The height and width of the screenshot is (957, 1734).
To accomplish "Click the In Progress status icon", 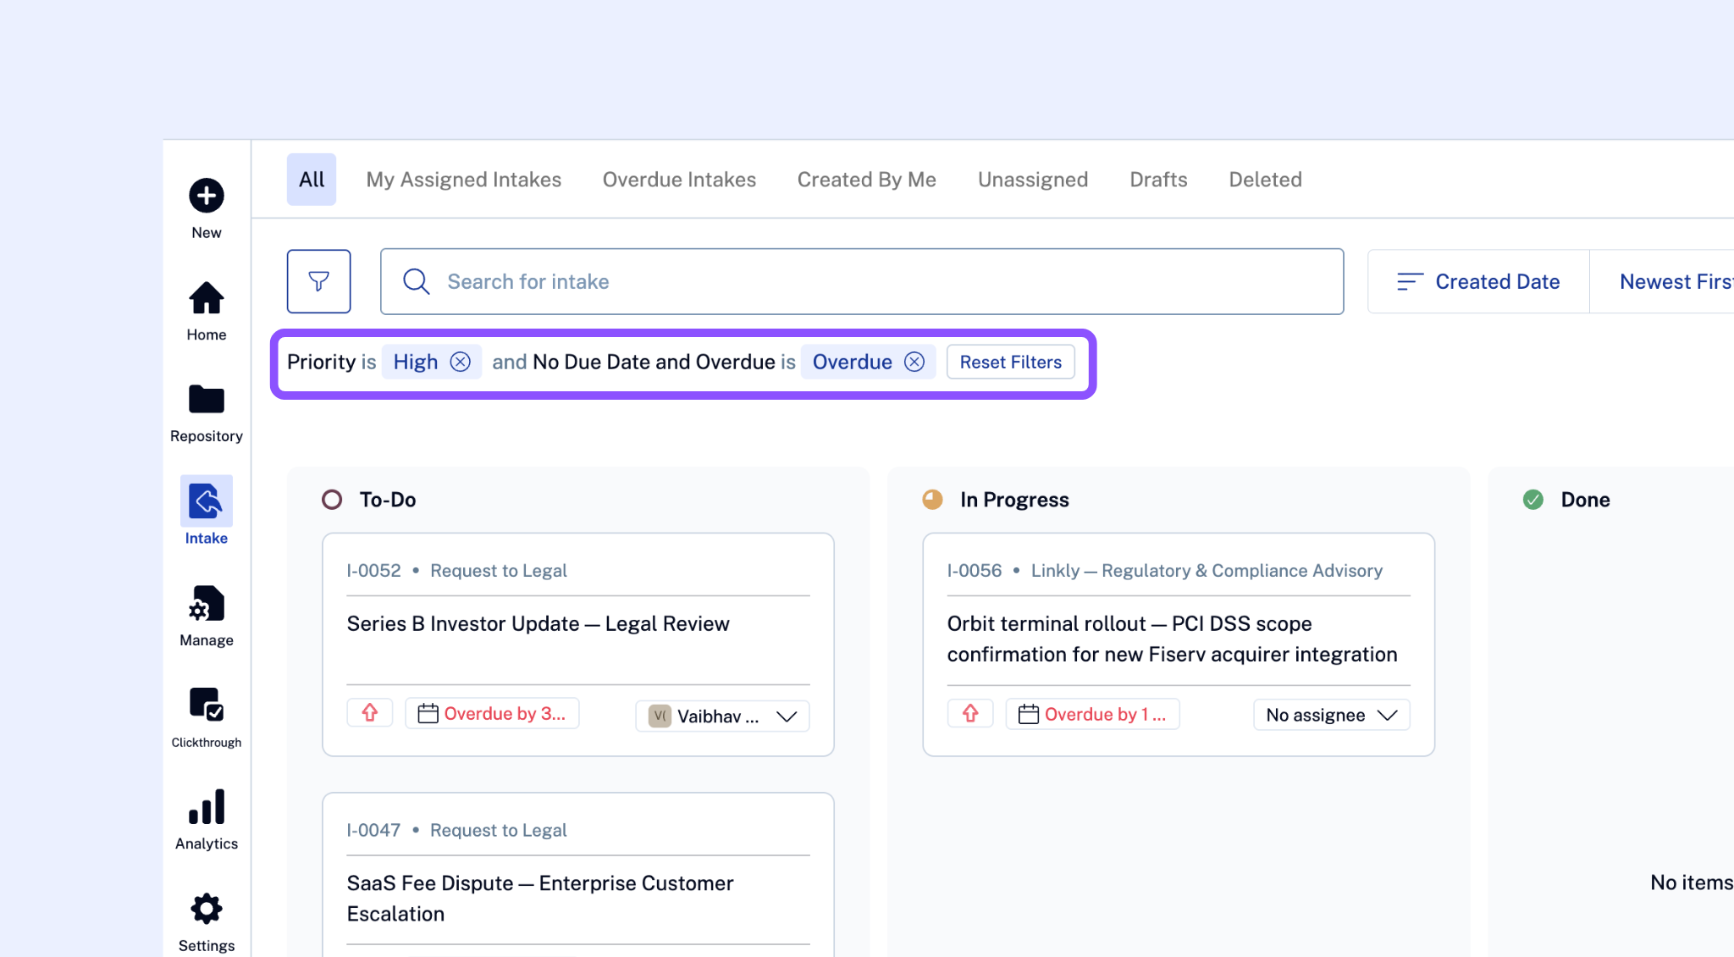I will coord(932,500).
